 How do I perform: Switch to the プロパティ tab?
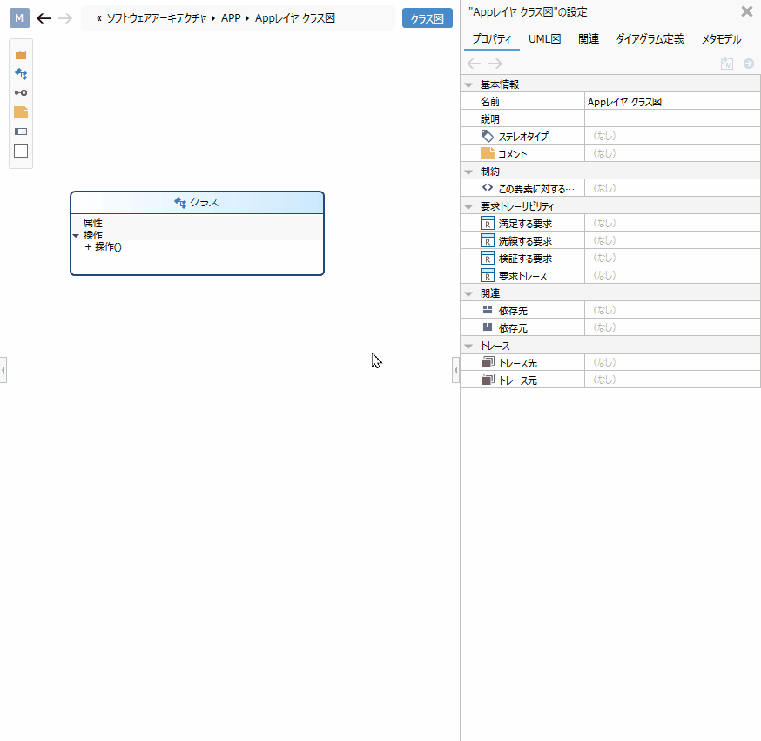click(x=492, y=39)
